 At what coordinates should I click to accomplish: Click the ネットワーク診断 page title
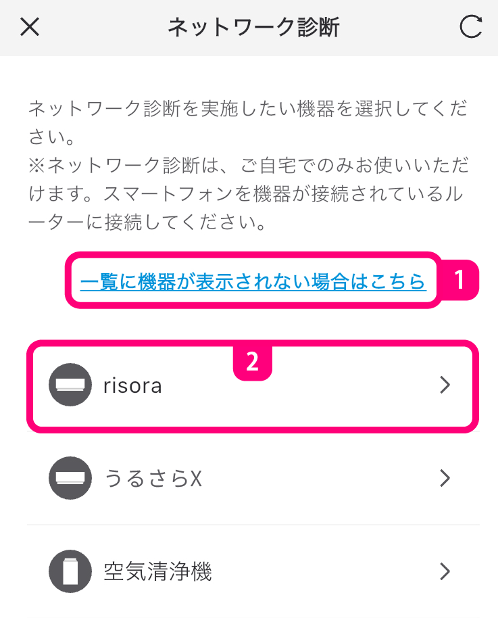click(x=253, y=27)
